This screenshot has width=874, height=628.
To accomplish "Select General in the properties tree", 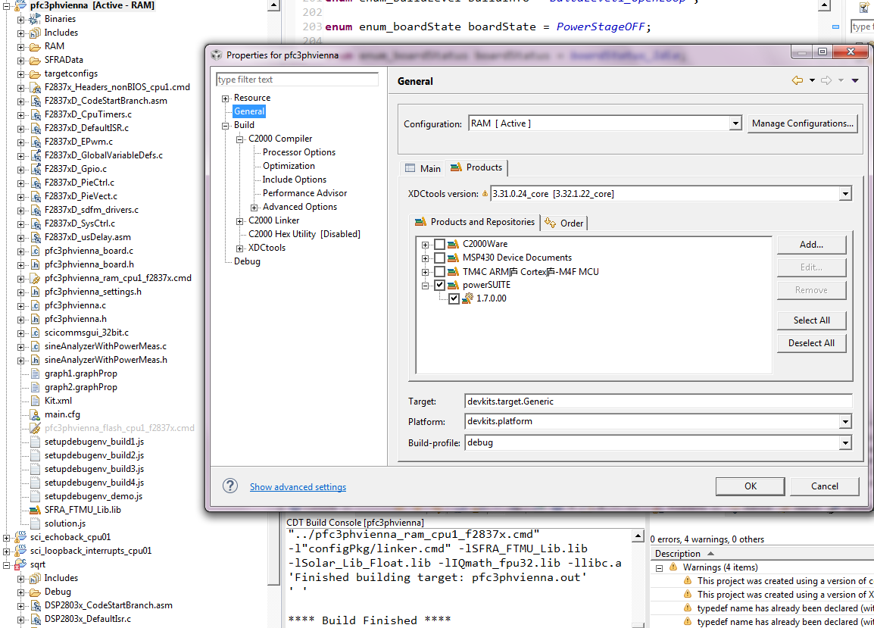I will coord(249,111).
